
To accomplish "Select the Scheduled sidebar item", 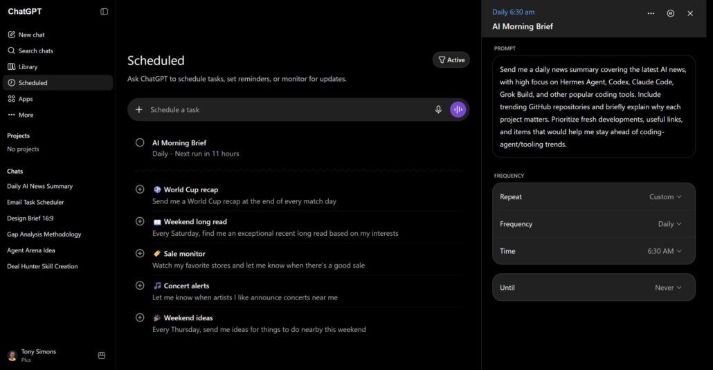I will click(57, 83).
